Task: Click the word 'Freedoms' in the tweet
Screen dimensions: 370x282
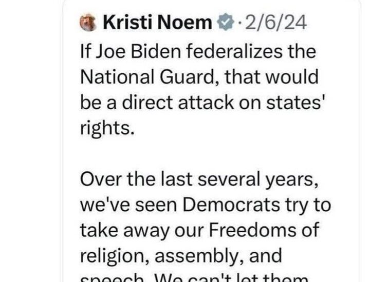Action: pos(252,230)
